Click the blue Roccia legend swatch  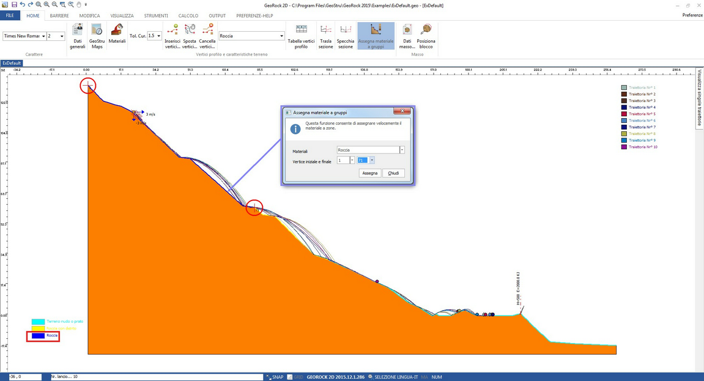[x=38, y=336]
